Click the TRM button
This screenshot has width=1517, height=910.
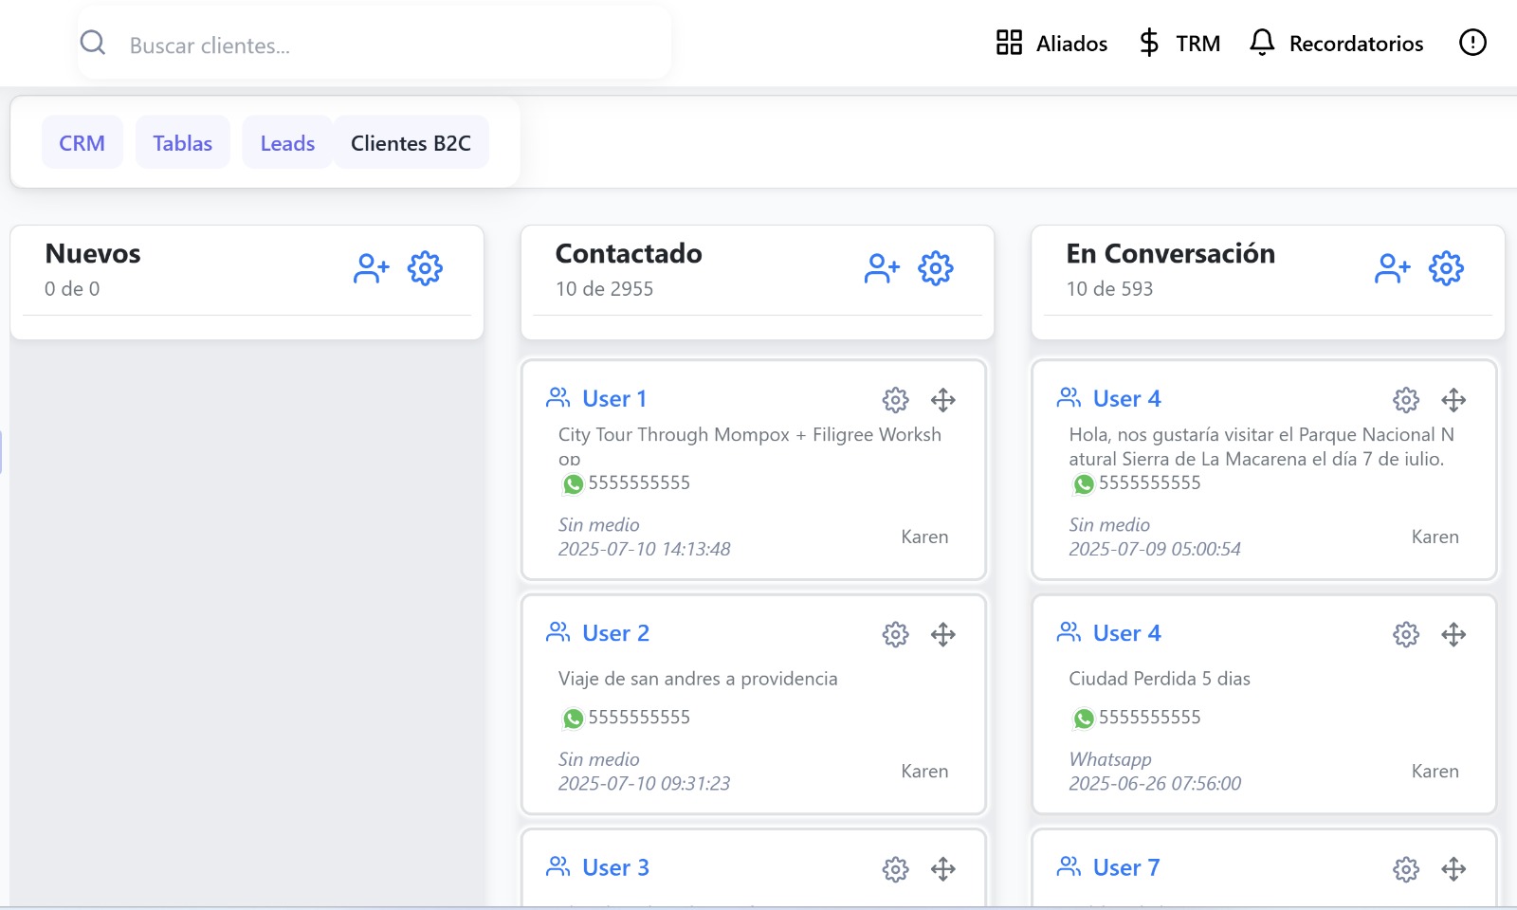click(x=1179, y=44)
